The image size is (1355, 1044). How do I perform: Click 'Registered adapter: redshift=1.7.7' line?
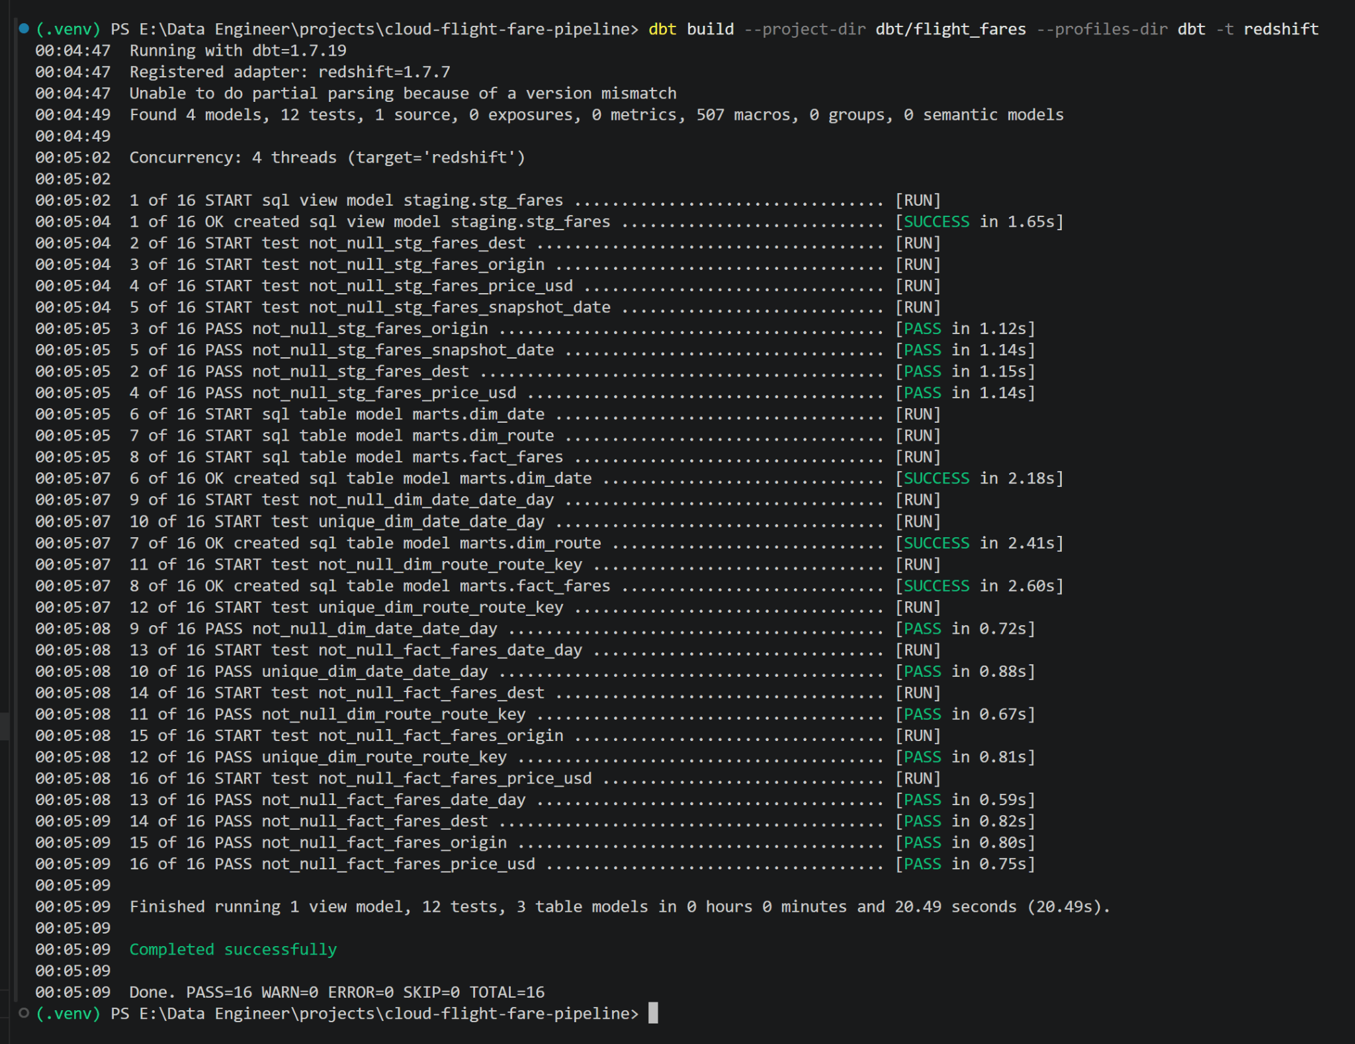click(x=290, y=71)
